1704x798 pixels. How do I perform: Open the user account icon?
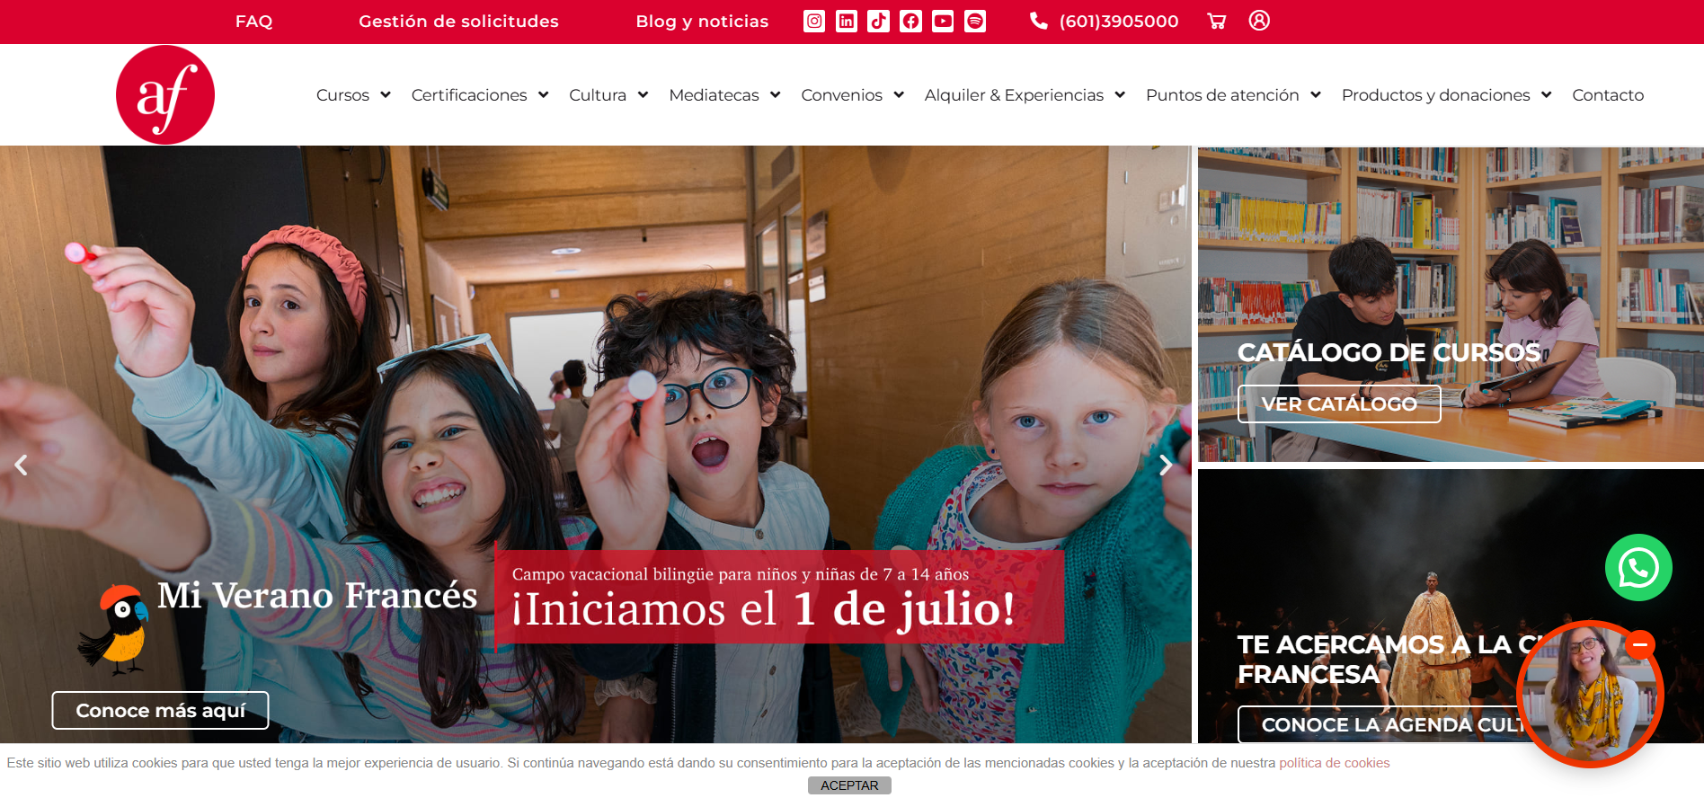[x=1259, y=20]
